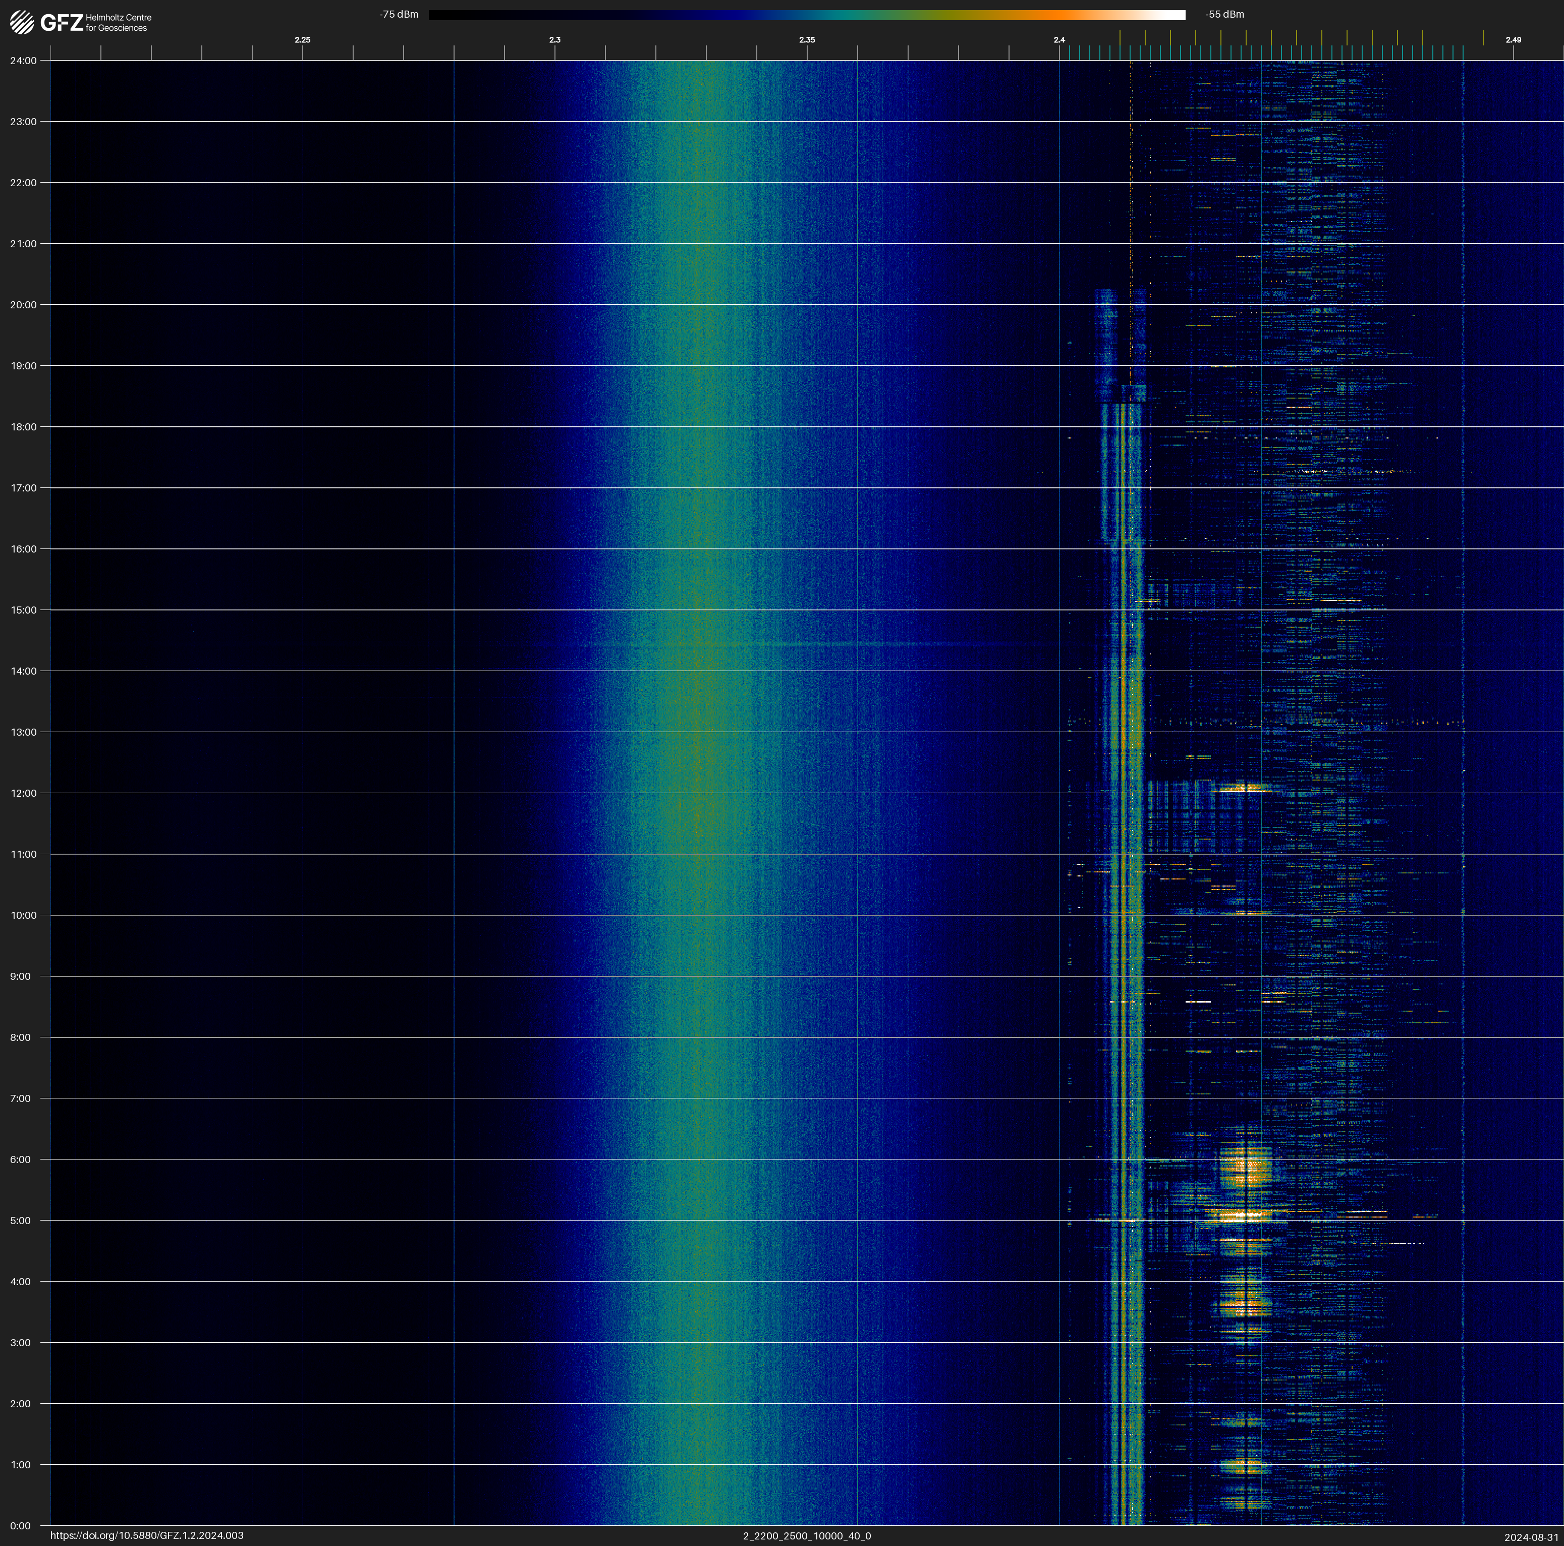
Task: Click the 24:00 time axis label
Action: point(24,61)
